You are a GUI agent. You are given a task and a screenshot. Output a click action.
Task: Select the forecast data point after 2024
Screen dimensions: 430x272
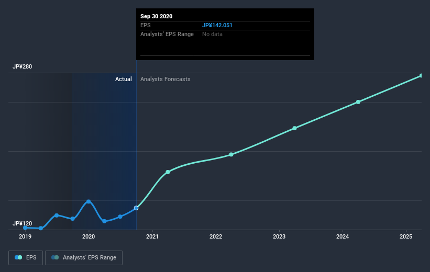(x=358, y=102)
